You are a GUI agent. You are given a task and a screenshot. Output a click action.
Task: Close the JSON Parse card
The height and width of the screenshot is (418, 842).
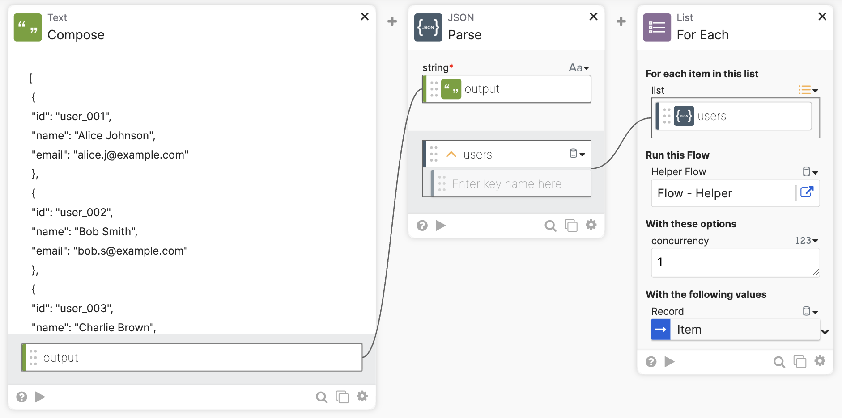[593, 17]
